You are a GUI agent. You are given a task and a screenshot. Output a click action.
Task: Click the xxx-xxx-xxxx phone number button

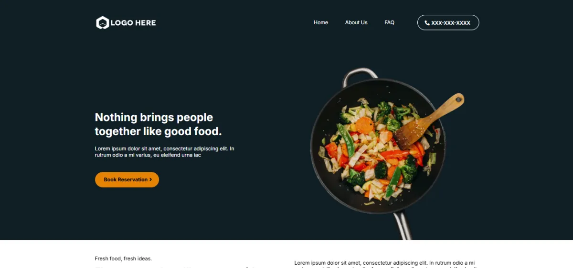point(448,22)
